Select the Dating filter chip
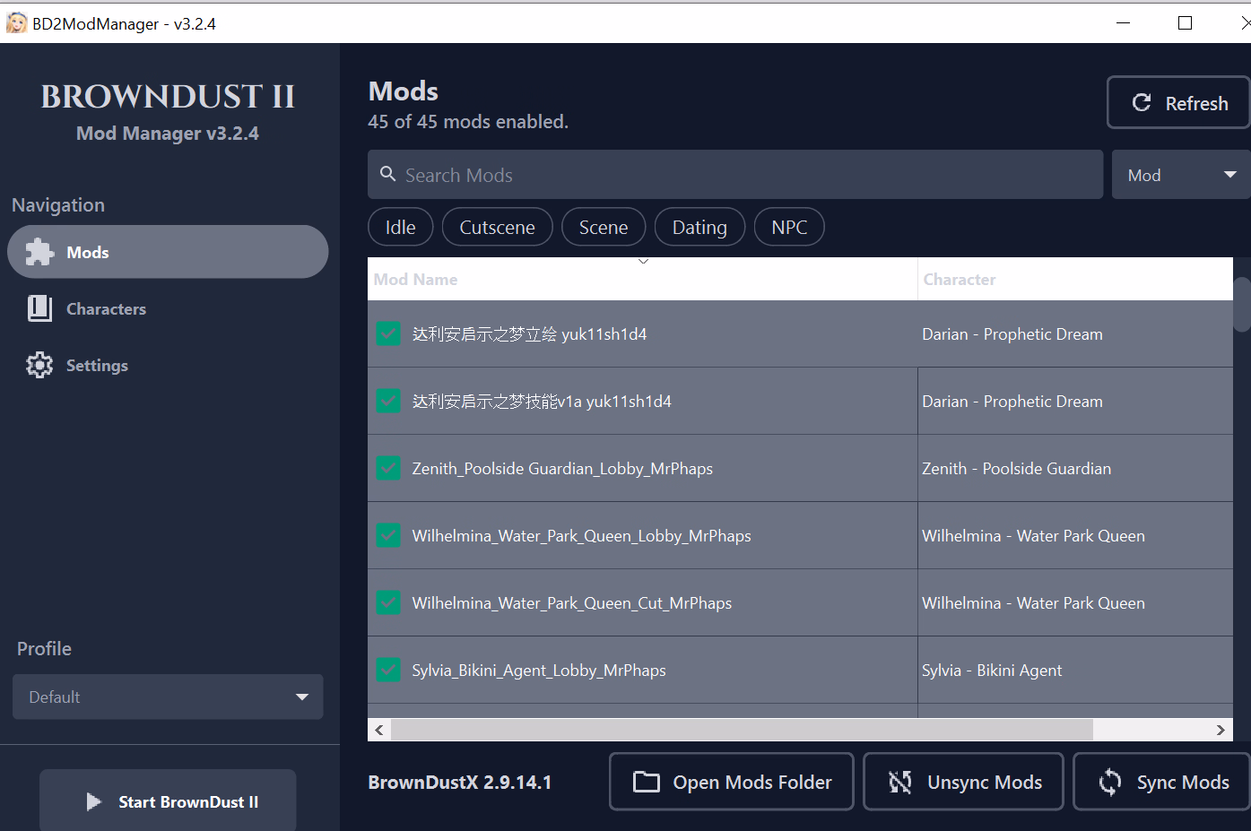This screenshot has height=831, width=1251. click(x=699, y=228)
